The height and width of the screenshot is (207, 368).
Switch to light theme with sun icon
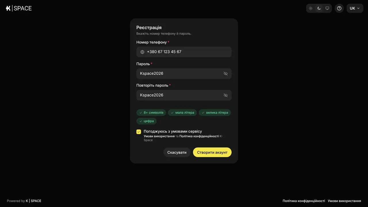311,8
